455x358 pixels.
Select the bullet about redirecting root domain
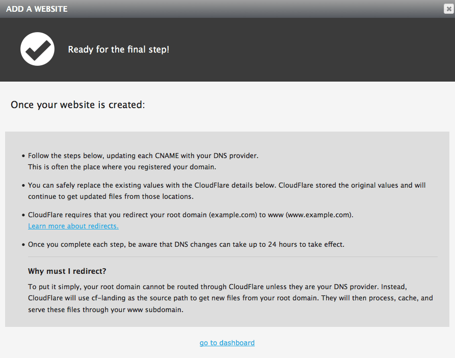tap(190, 215)
